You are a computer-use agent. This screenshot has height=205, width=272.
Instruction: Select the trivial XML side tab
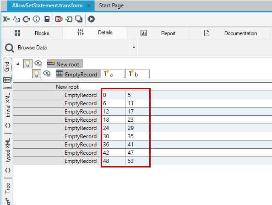8,111
